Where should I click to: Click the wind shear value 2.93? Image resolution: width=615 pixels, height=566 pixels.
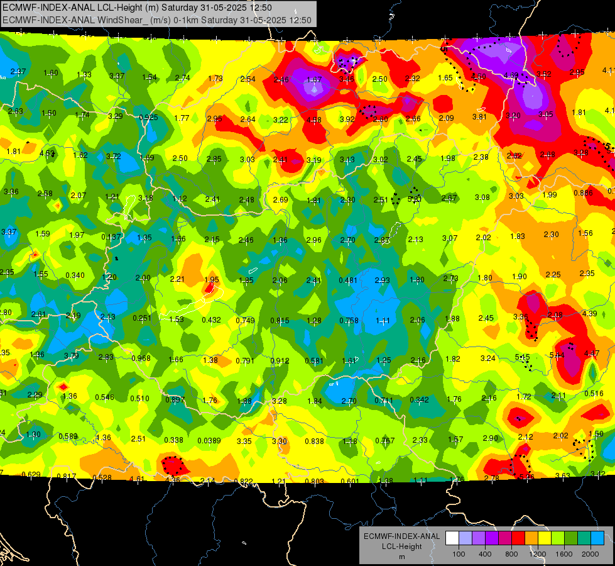click(x=383, y=280)
